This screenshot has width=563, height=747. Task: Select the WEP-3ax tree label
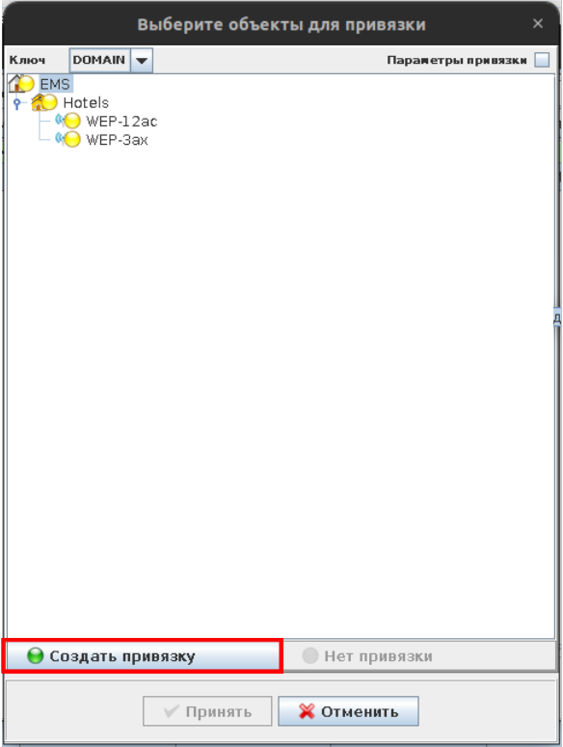tap(117, 140)
